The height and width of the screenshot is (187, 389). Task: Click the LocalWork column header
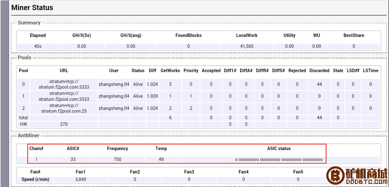(247, 35)
